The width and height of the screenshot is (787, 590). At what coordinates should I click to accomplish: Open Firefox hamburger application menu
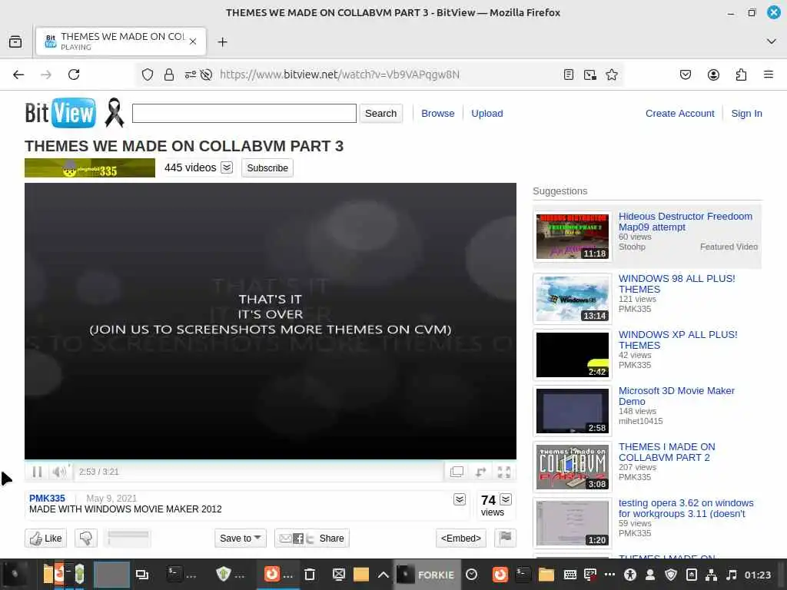(769, 75)
